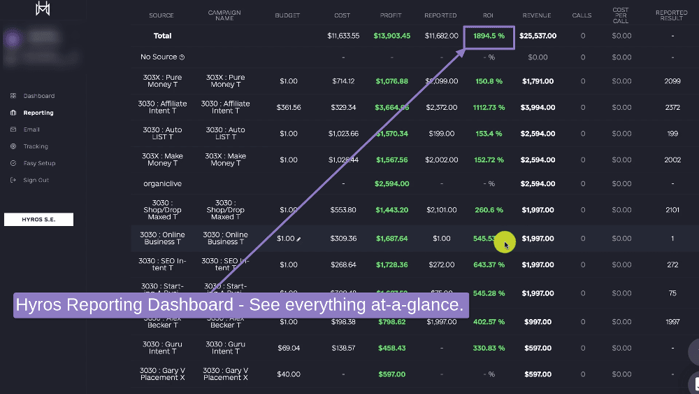This screenshot has width=699, height=394.
Task: Click total ROI value 1894.5 %
Action: tap(489, 36)
